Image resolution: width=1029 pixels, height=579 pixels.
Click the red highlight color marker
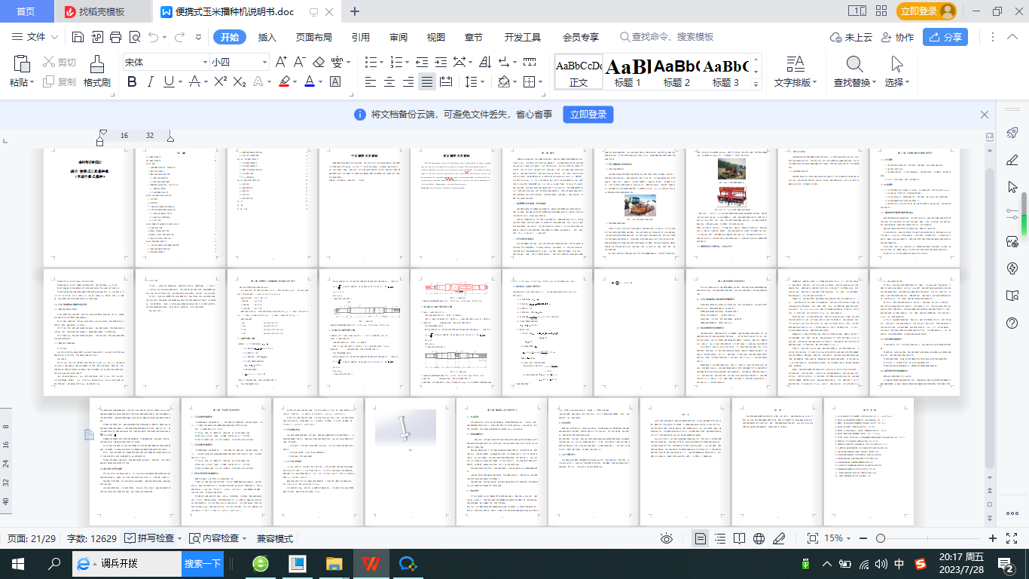[284, 81]
